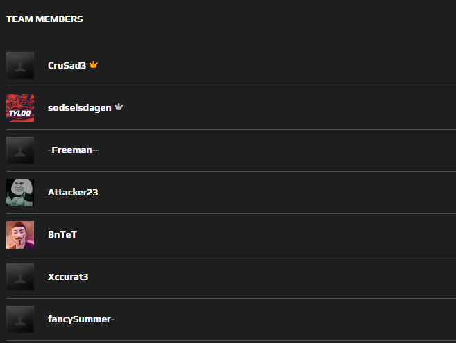Image resolution: width=456 pixels, height=343 pixels.
Task: Click the gold crown icon beside CruSad3
Action: coord(94,65)
